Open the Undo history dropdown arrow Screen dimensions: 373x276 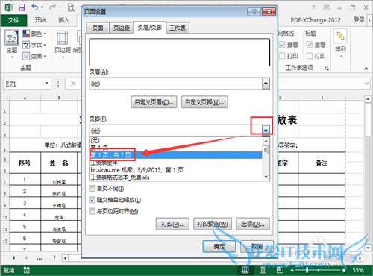(42, 7)
